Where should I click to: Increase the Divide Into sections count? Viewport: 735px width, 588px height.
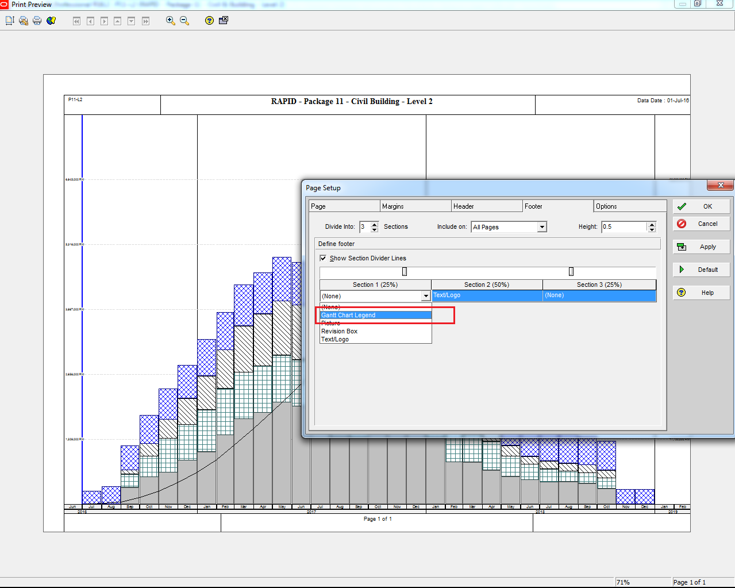[375, 224]
